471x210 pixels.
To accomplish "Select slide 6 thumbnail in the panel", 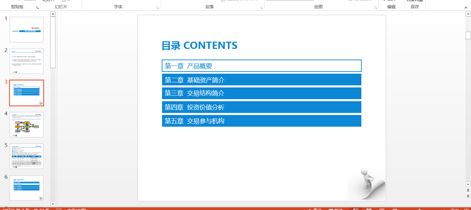I will [x=27, y=188].
